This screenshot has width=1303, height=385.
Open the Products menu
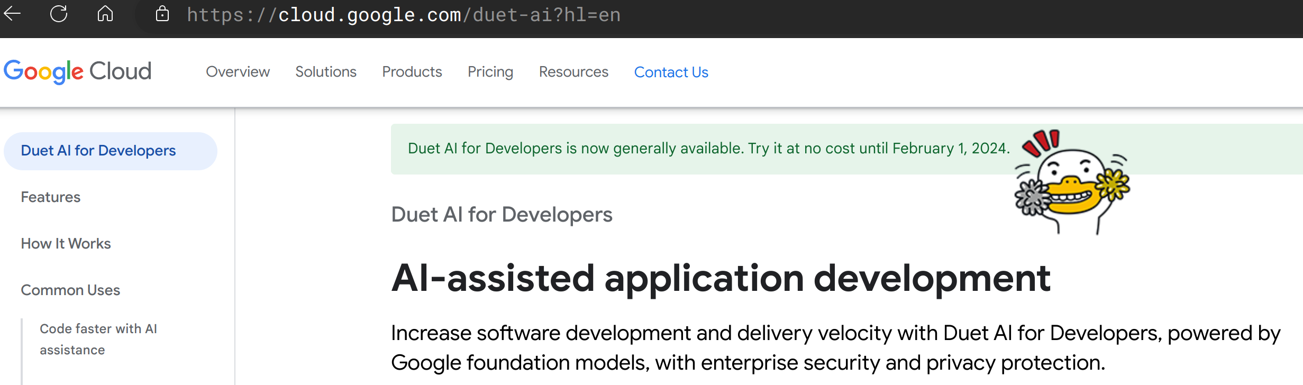pyautogui.click(x=412, y=72)
